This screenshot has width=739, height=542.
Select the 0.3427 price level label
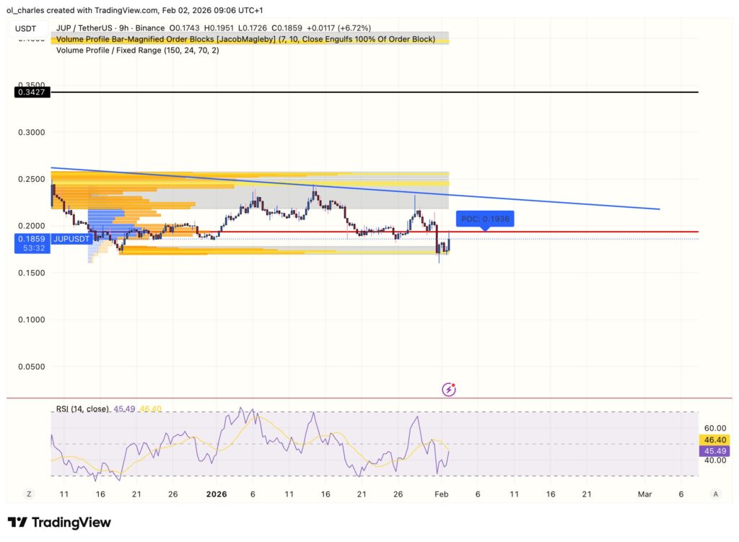tap(33, 92)
